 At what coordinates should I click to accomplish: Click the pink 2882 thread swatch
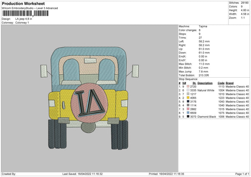pyautogui.click(x=188, y=109)
